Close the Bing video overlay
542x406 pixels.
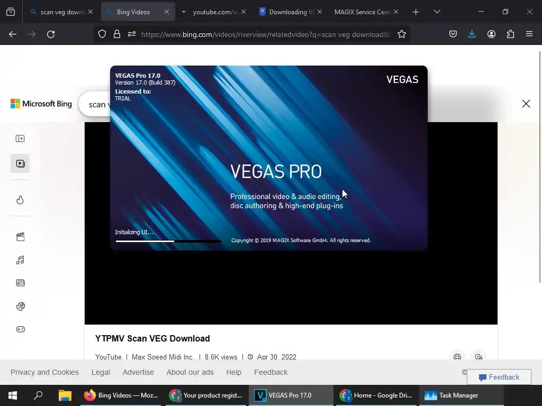coord(526,104)
